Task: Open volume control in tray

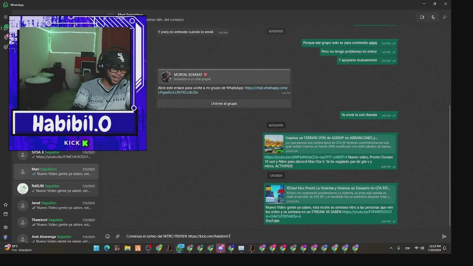Action: pos(422,248)
